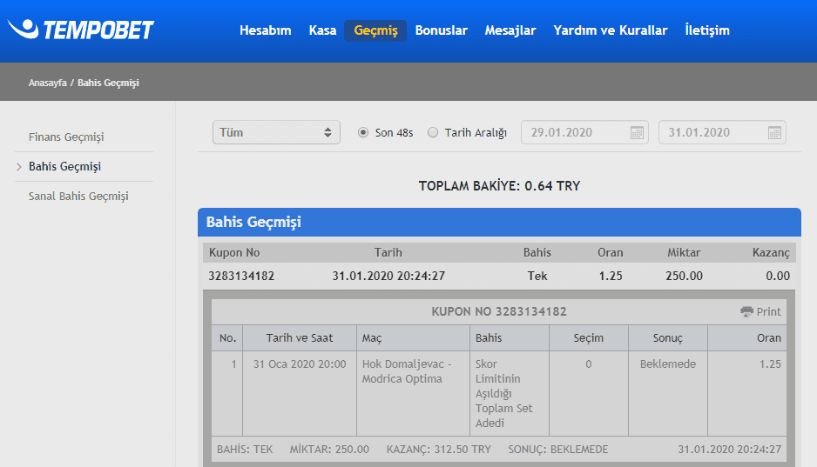Screen dimensions: 817x467
Task: Open the start date calendar icon
Action: coord(637,132)
